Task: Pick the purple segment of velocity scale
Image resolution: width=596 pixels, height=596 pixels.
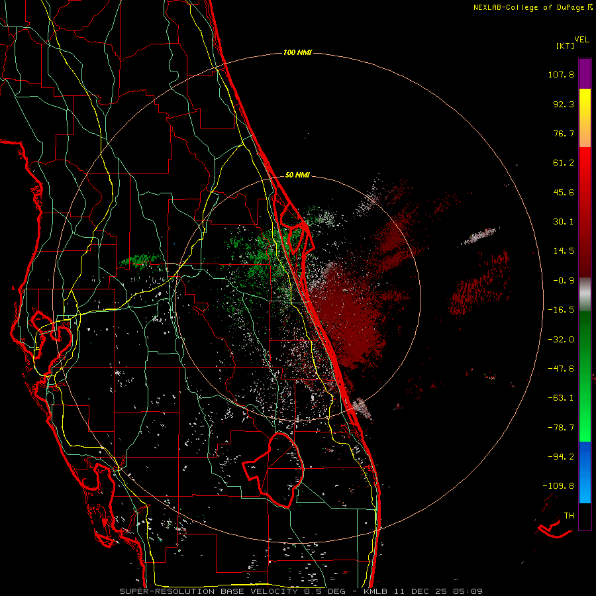Action: (x=585, y=74)
